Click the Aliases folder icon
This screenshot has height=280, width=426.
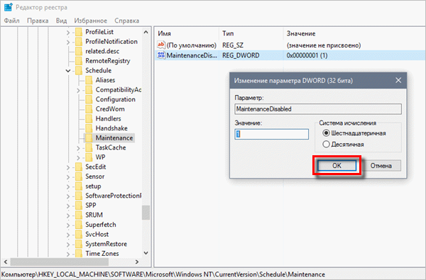point(89,80)
